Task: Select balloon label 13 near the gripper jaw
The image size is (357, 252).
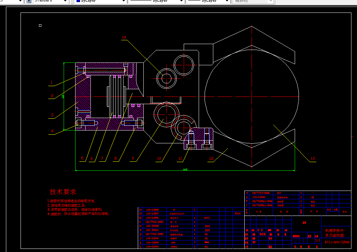Action: (x=312, y=158)
